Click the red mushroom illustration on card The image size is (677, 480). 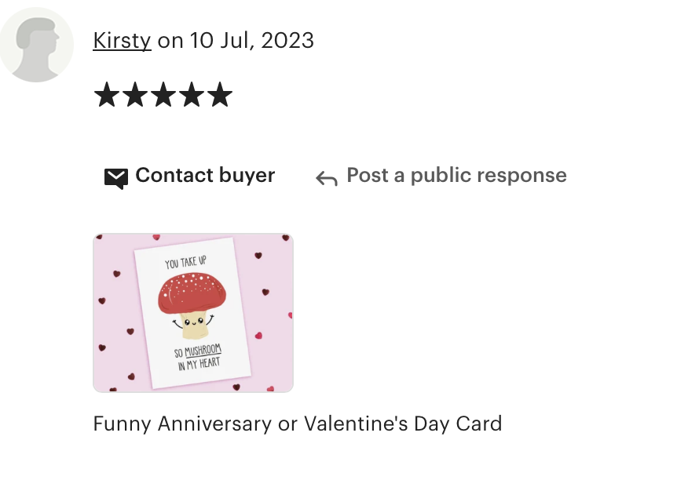pos(192,293)
